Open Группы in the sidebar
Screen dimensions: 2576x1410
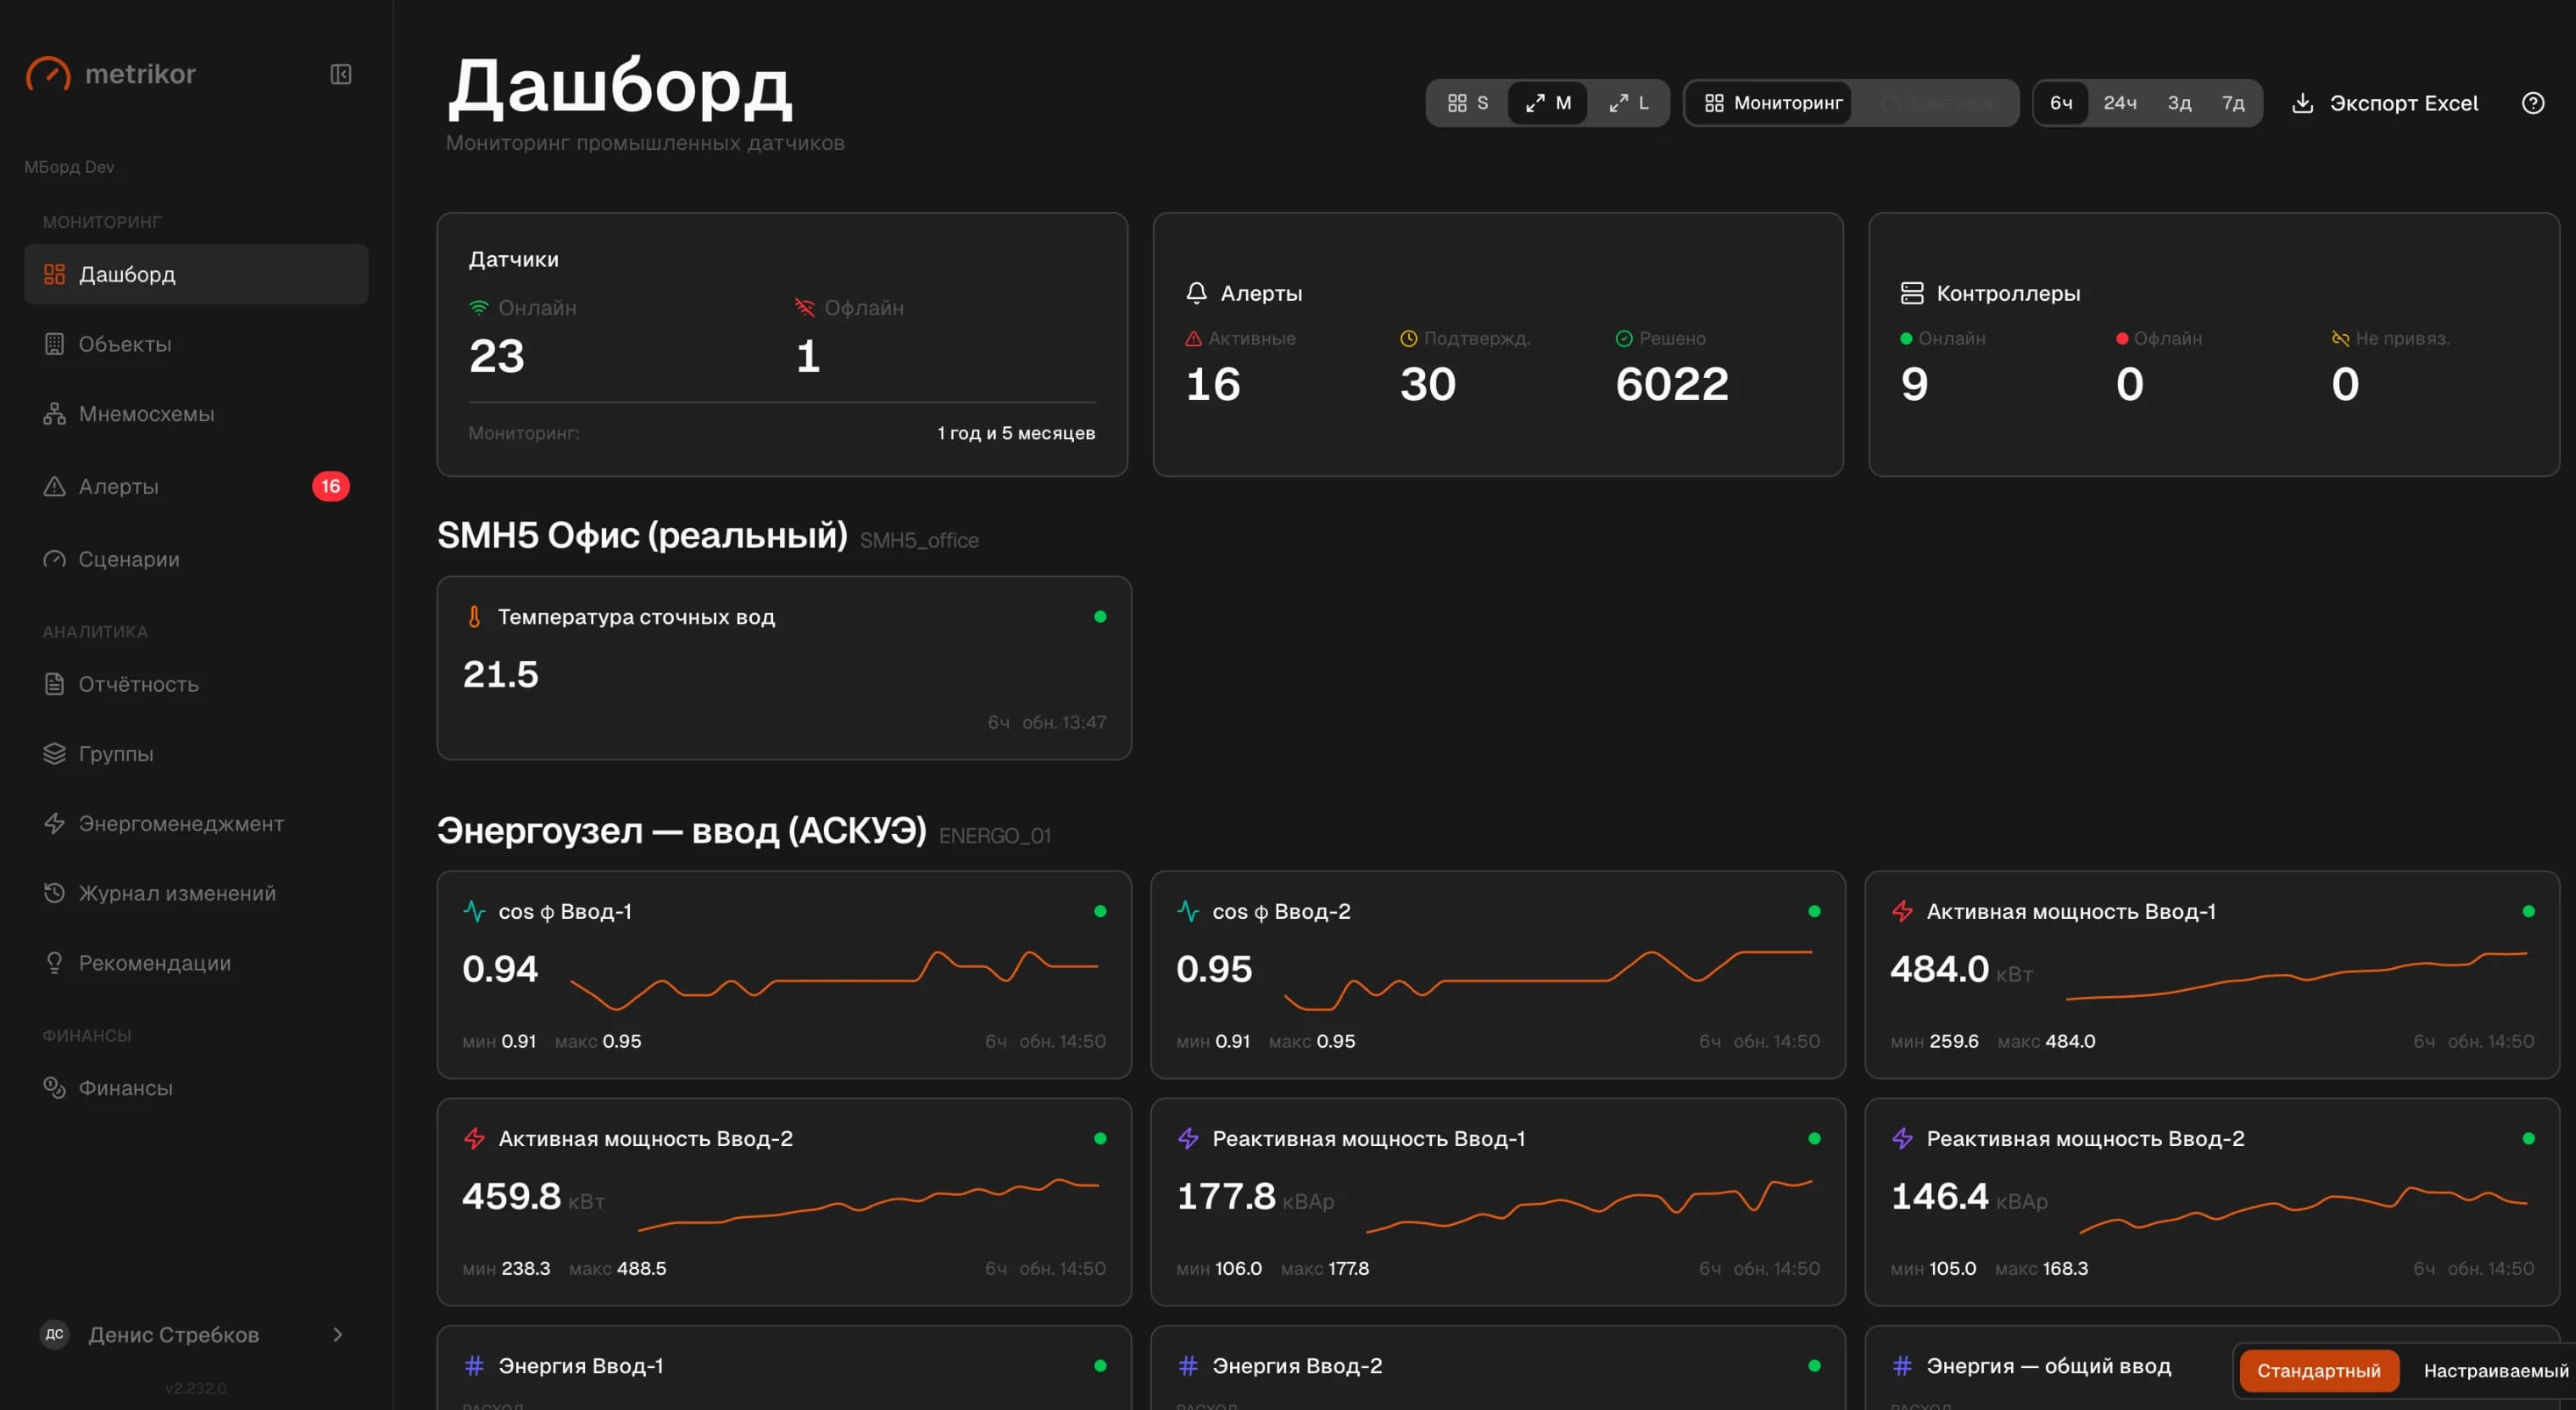tap(196, 753)
